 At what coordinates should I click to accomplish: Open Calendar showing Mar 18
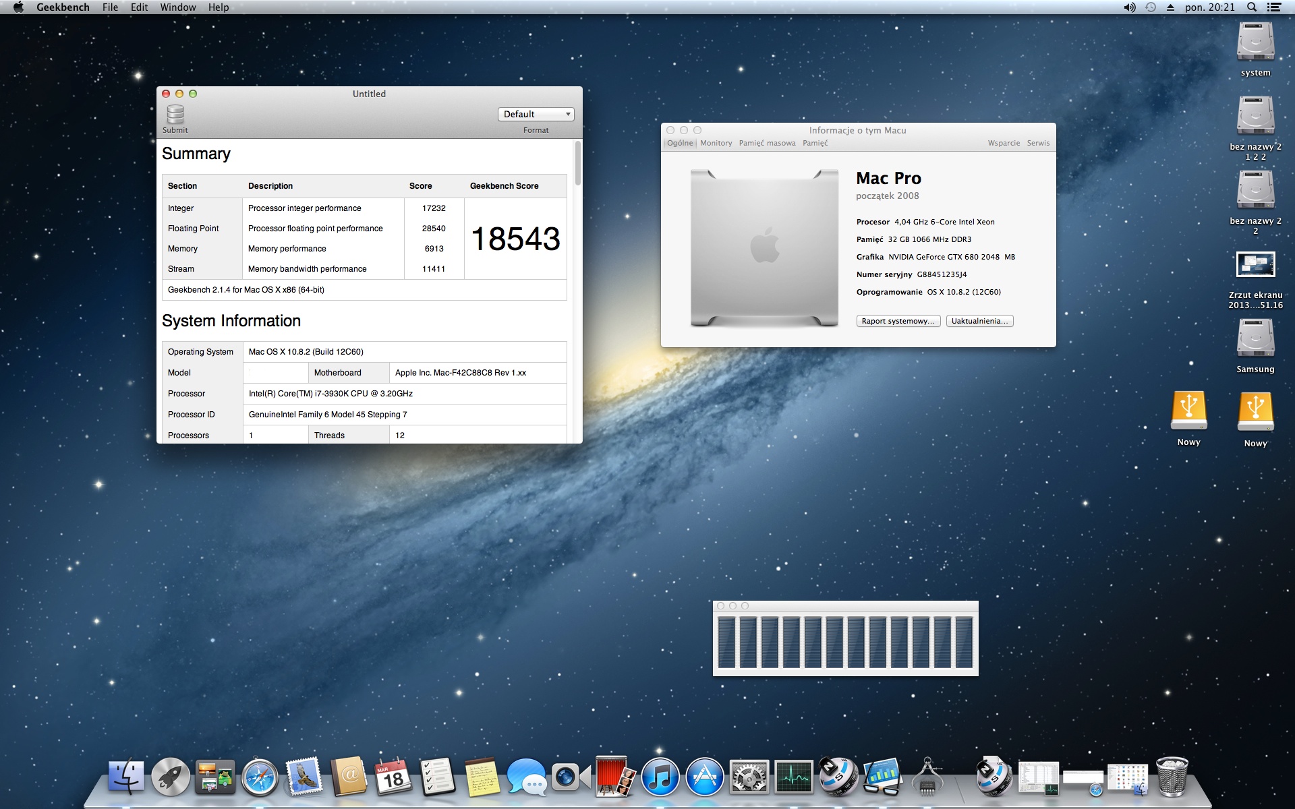click(393, 777)
